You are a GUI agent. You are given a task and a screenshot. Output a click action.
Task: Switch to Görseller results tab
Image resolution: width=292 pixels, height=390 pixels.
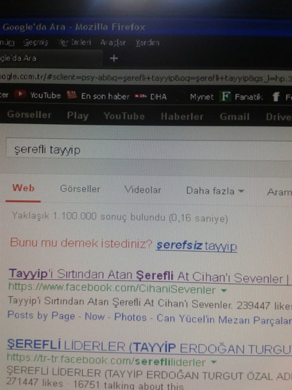pos(80,189)
